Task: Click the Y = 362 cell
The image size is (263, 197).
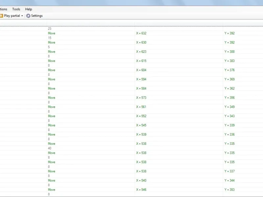Action: point(229,88)
